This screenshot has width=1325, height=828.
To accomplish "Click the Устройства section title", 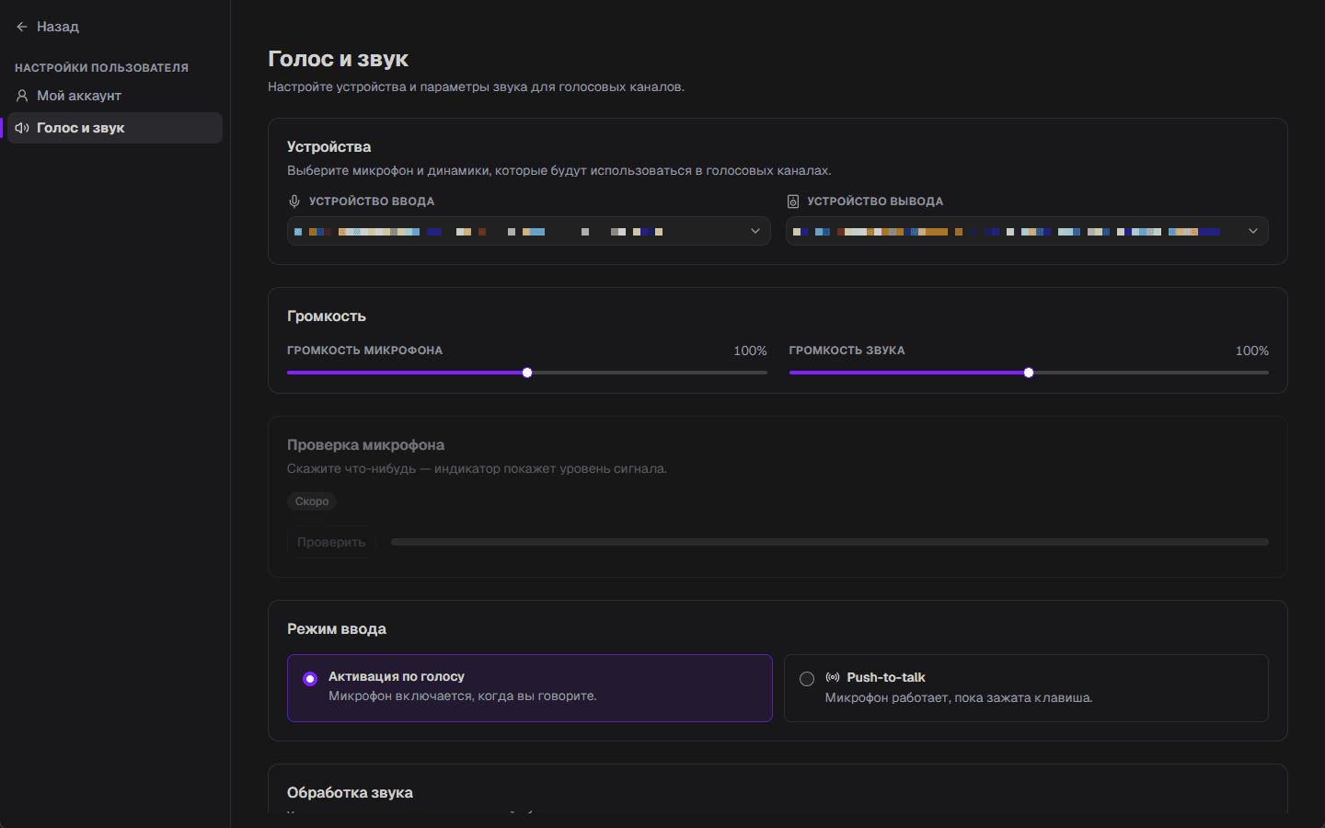I will pos(328,147).
